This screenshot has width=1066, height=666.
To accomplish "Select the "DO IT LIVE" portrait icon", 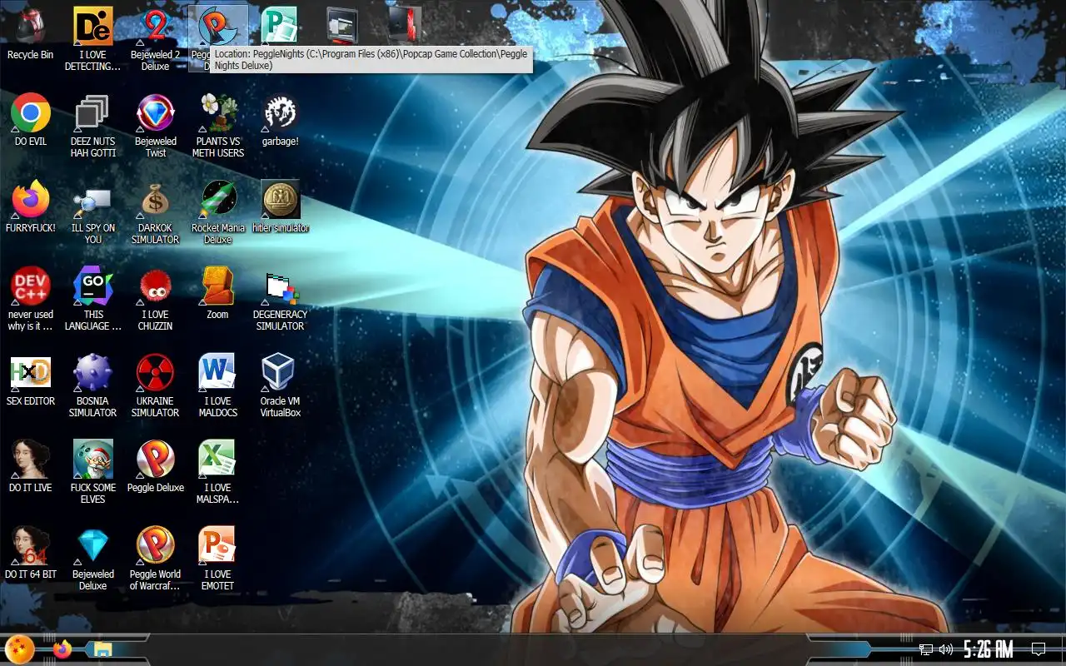I will (x=31, y=466).
